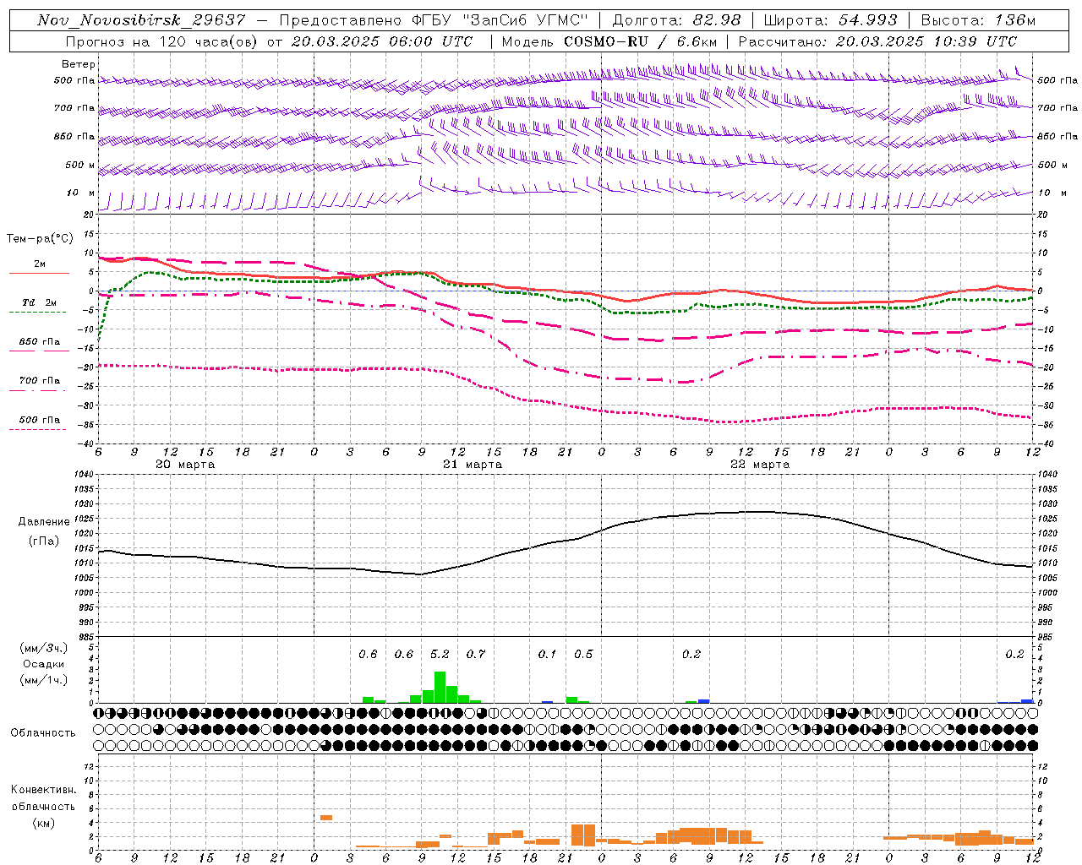The width and height of the screenshot is (1082, 865).
Task: Click the '(гПа)' unit label under Давление
Action: [44, 541]
